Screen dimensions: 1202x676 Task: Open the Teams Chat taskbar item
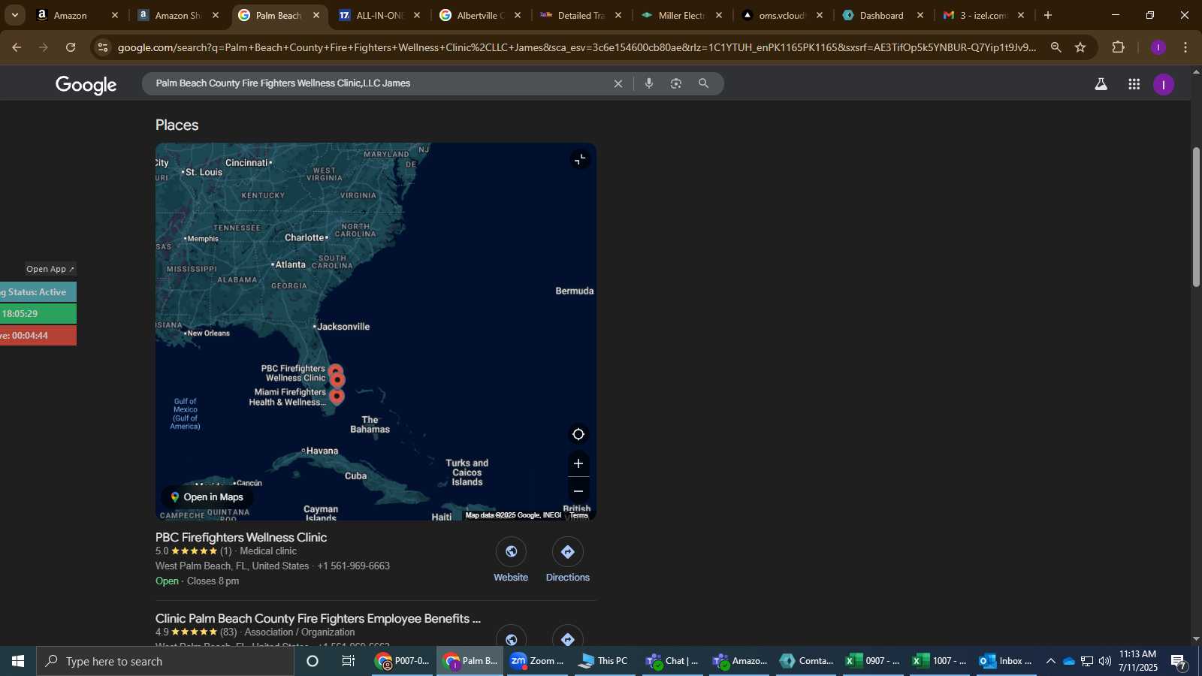coord(672,661)
